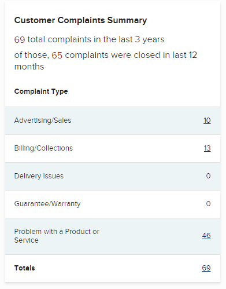Click the 0 count for Delivery Issues

[208, 176]
